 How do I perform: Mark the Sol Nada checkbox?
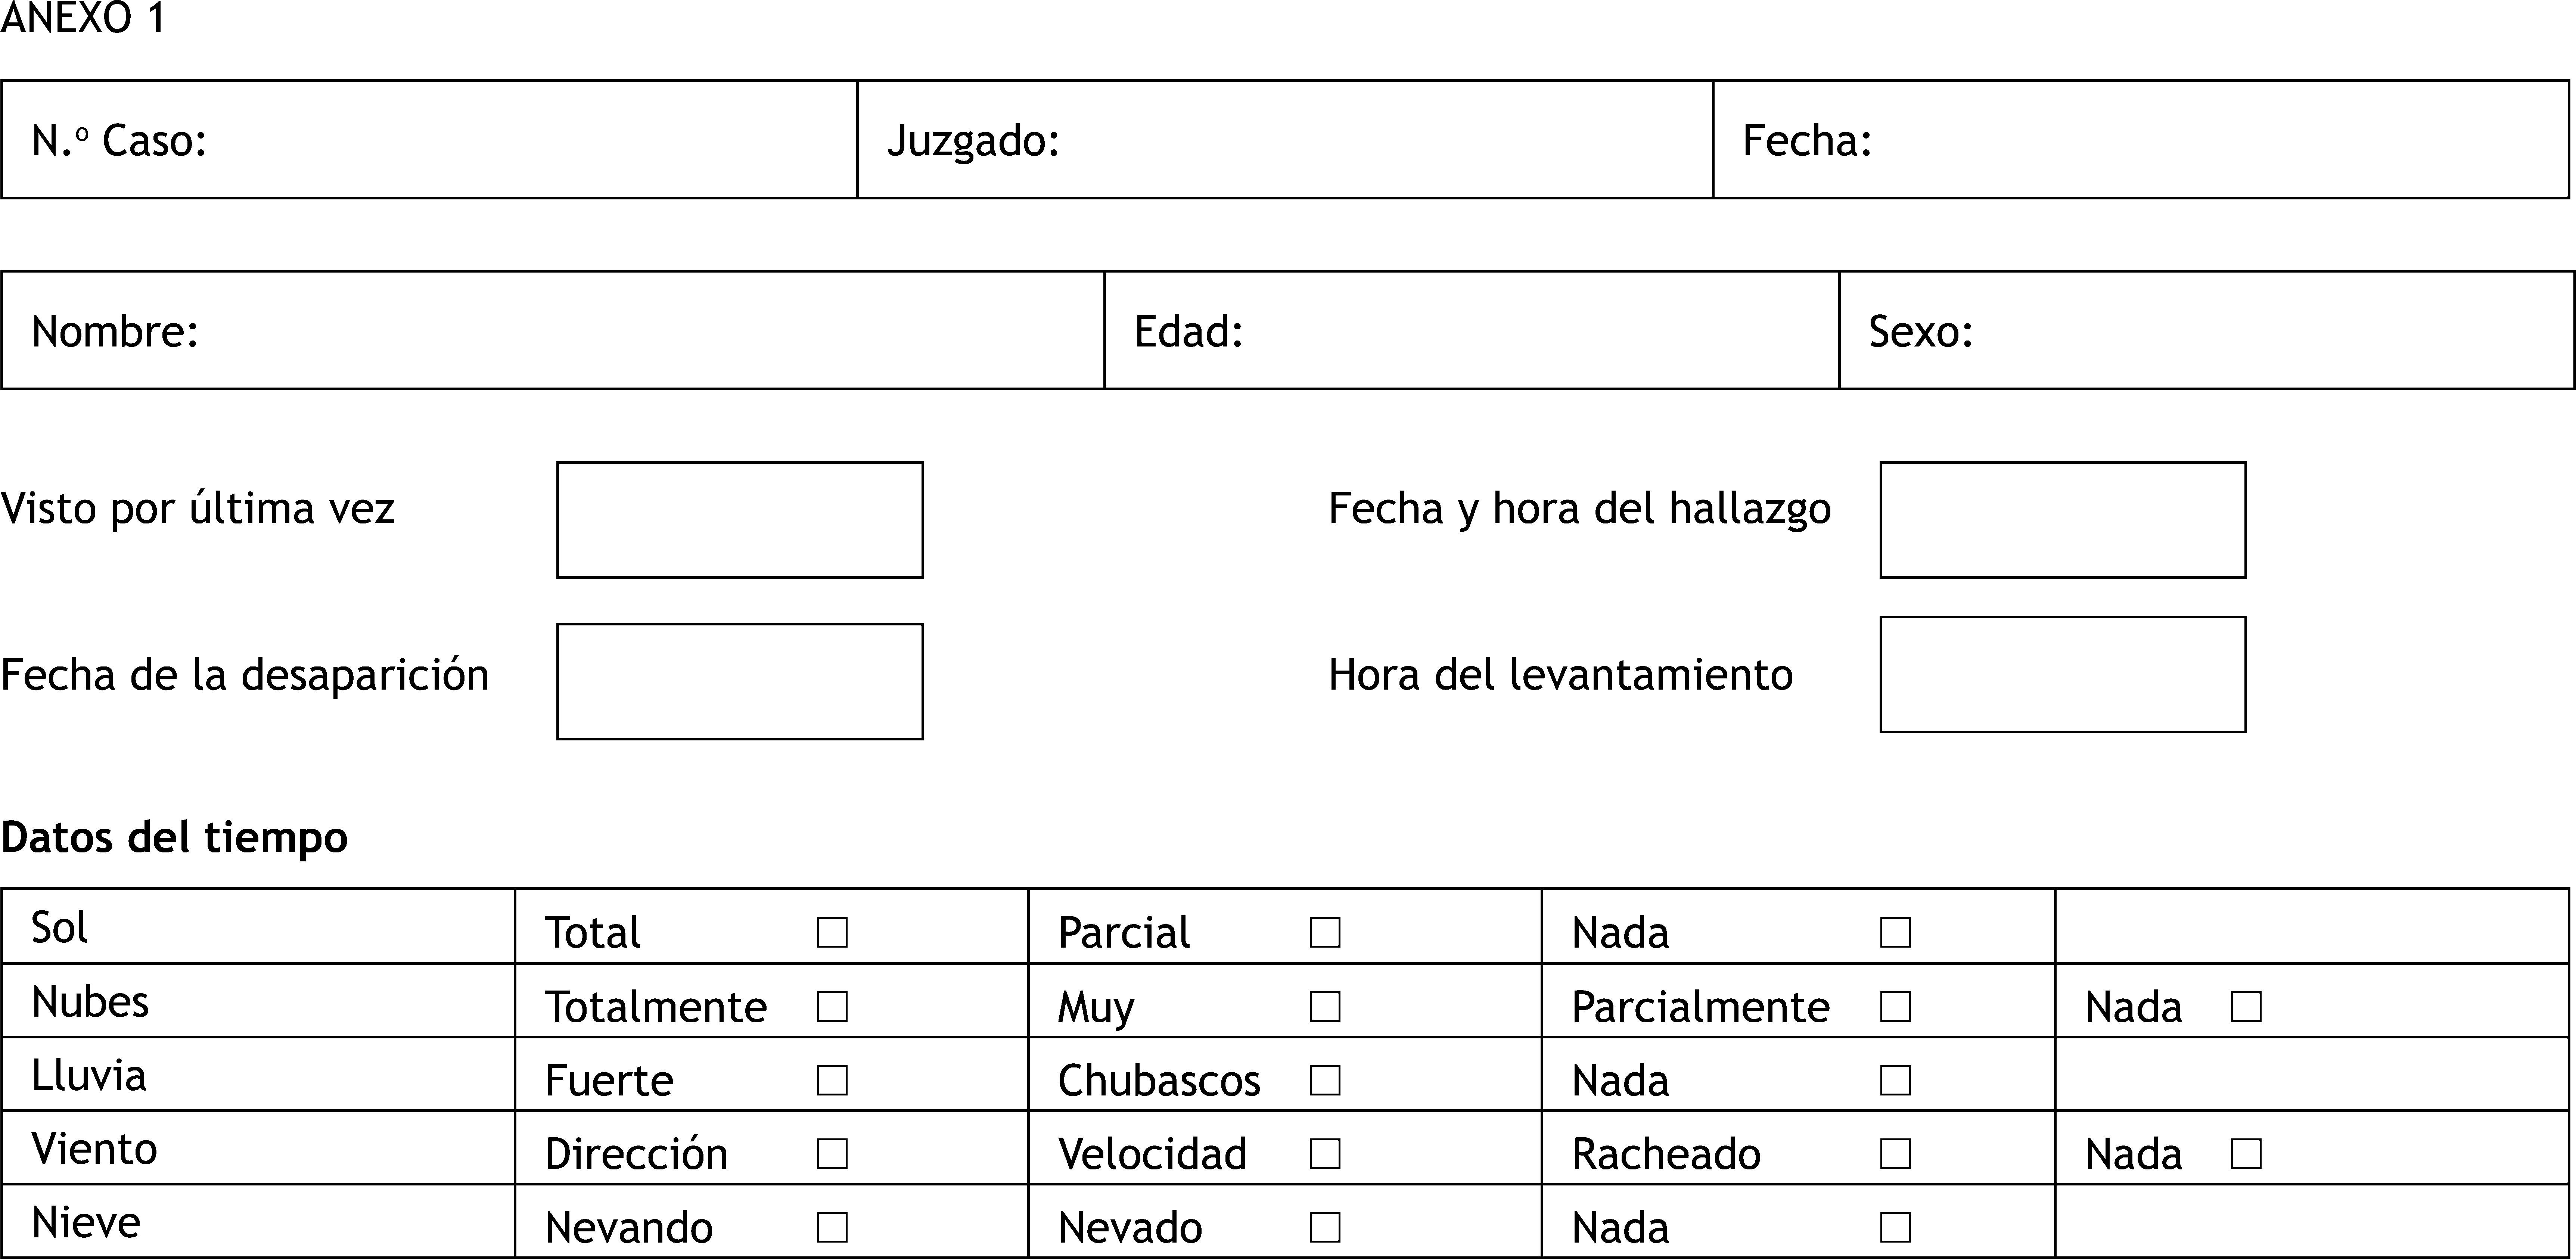pos(1895,932)
